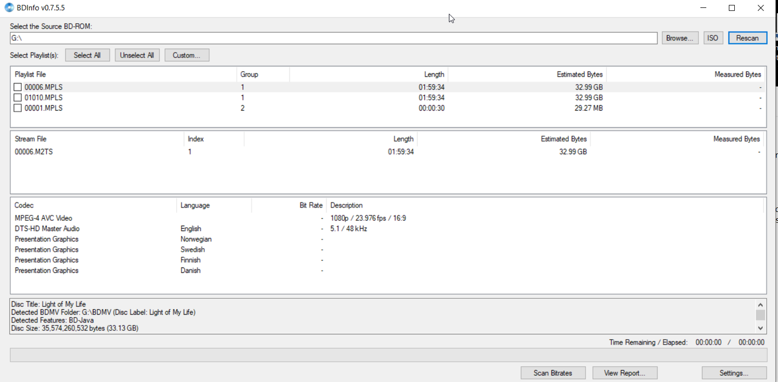Select the MPEG-4 AVC Video codec row
The width and height of the screenshot is (778, 382).
(388, 218)
